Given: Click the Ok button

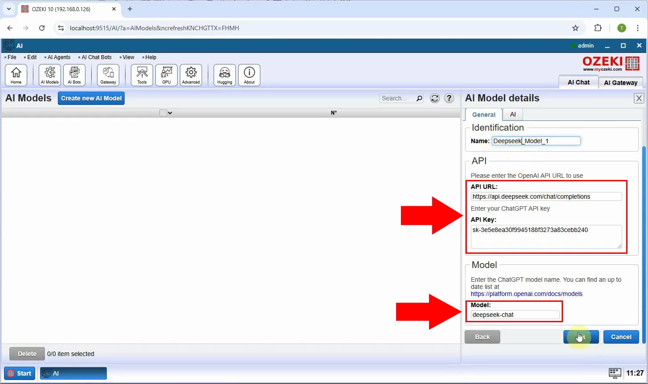Looking at the screenshot, I should click(x=581, y=337).
